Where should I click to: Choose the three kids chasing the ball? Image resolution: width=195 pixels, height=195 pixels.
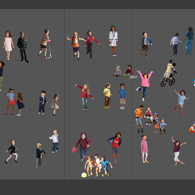coord(98,165)
